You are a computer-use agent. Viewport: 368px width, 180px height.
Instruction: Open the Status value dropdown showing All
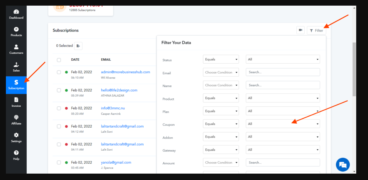283,59
